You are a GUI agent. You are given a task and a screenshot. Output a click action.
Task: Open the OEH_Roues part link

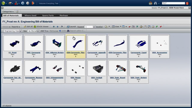point(75,78)
